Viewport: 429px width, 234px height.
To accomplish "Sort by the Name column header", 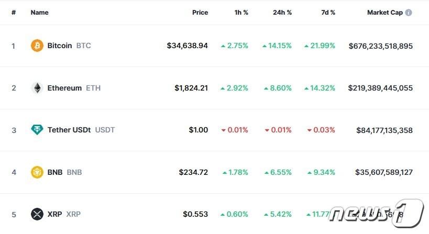I will [39, 13].
